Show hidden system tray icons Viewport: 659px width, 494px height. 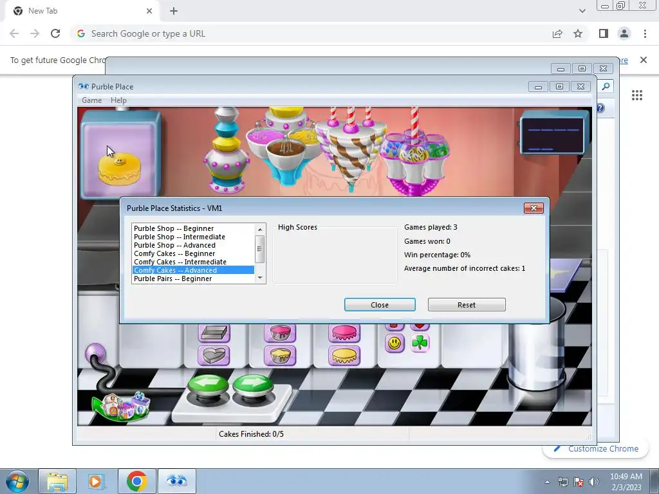[x=547, y=482]
